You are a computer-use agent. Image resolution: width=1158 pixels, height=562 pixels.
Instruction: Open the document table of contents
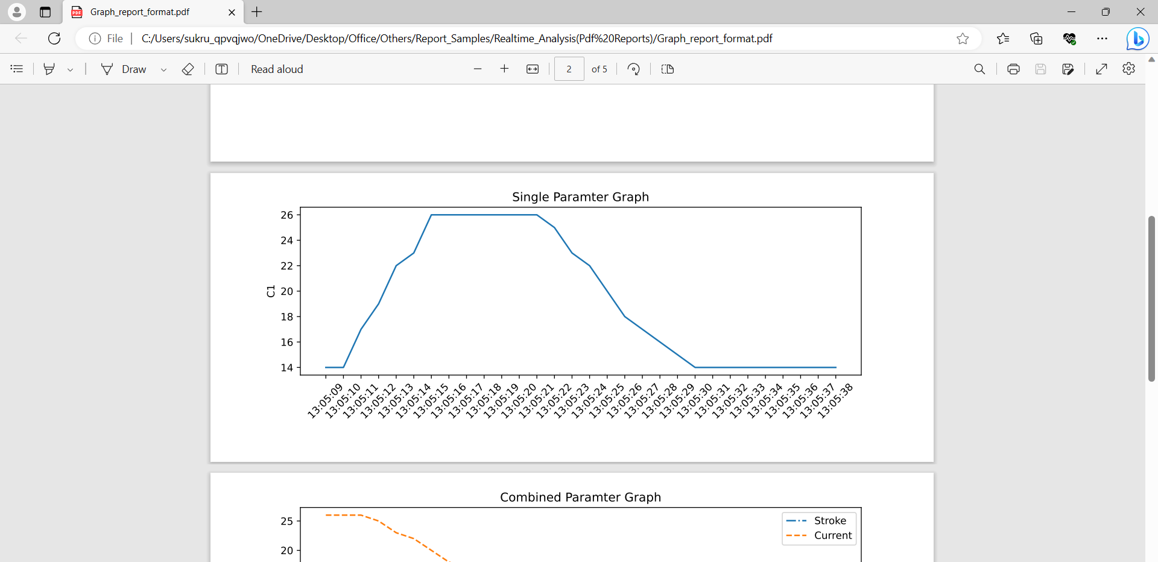[x=16, y=69]
